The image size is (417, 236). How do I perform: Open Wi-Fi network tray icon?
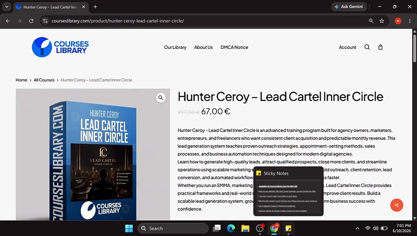(368, 228)
